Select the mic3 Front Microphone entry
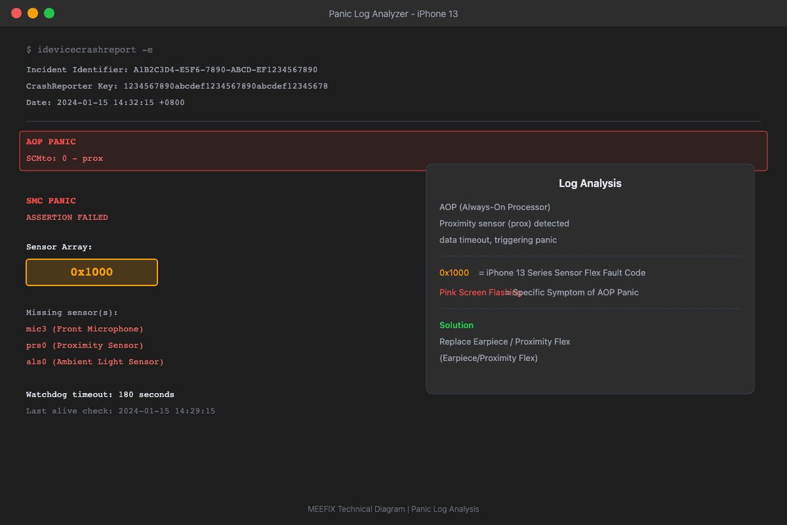The height and width of the screenshot is (525, 787). tap(85, 329)
